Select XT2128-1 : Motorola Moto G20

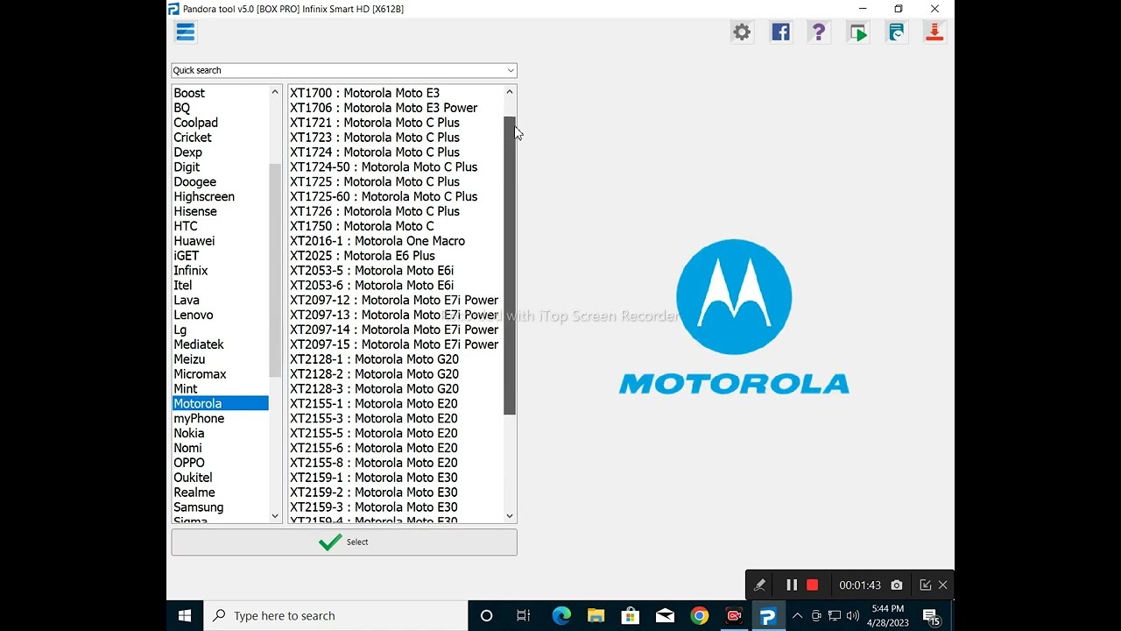pos(374,359)
